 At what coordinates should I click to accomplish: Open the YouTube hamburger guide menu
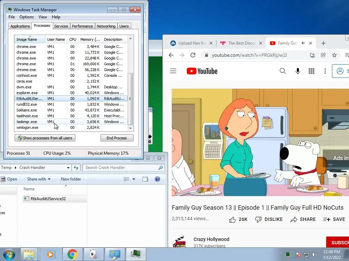point(173,71)
